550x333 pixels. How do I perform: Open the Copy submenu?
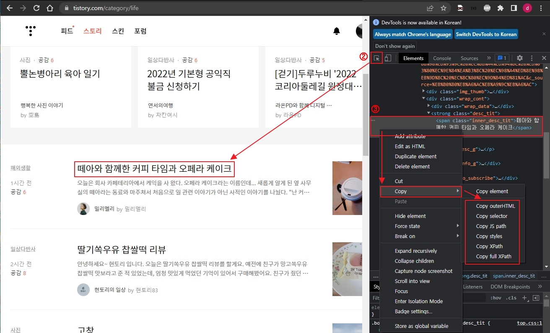421,191
